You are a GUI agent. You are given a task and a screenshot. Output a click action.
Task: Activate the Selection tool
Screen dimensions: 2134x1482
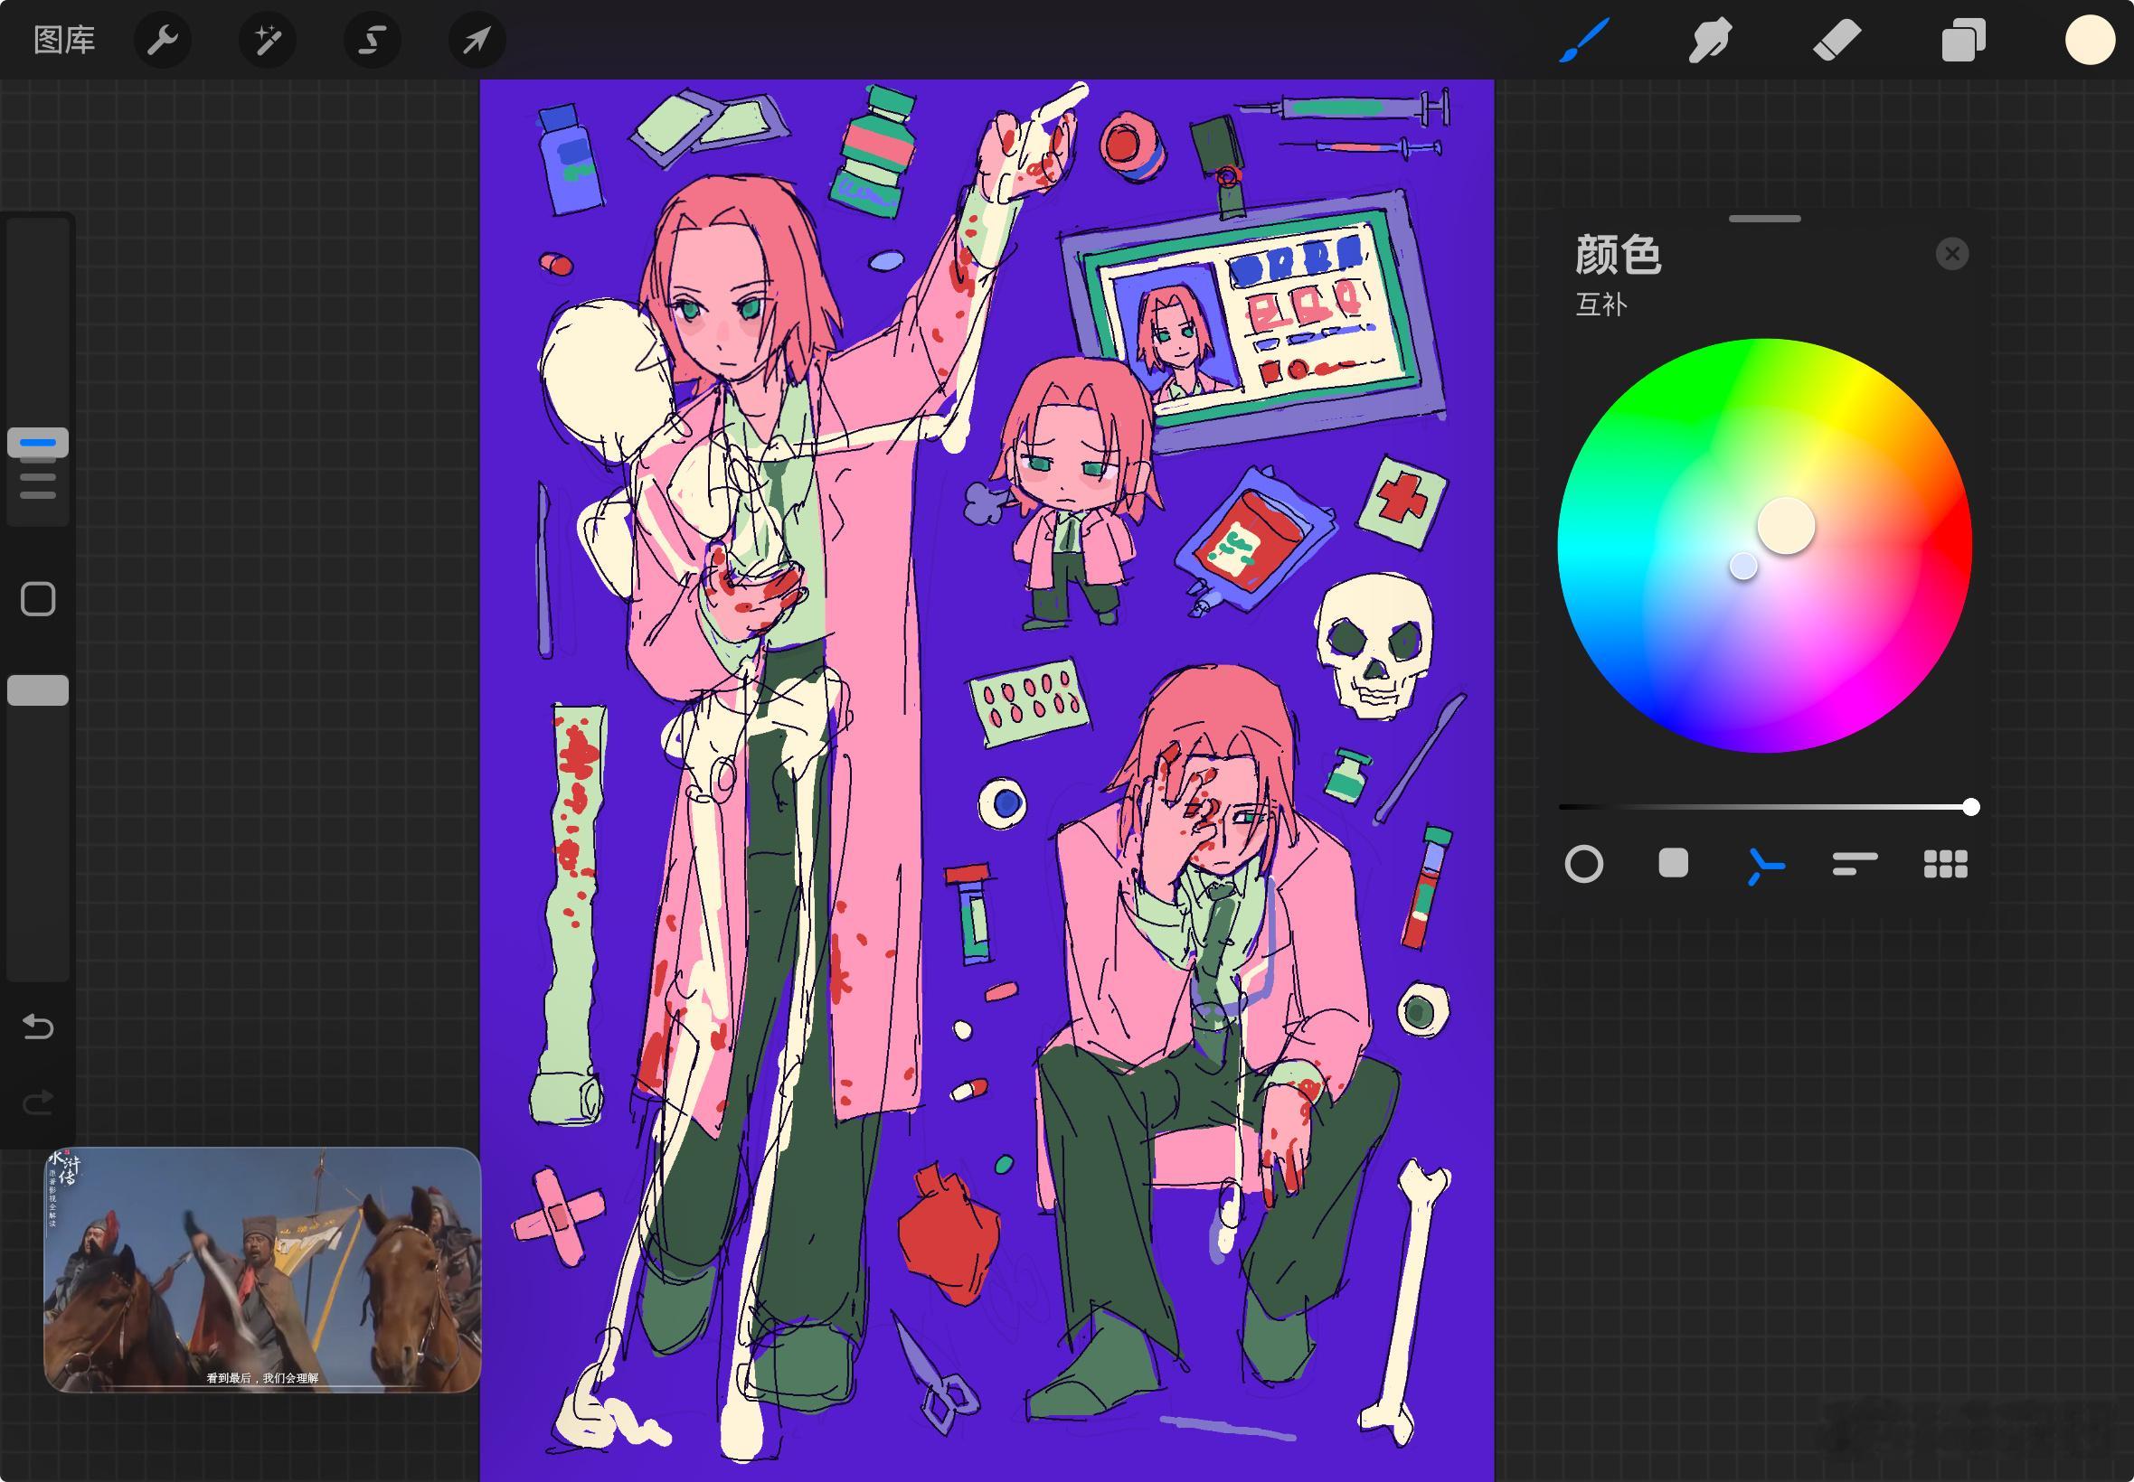click(373, 40)
